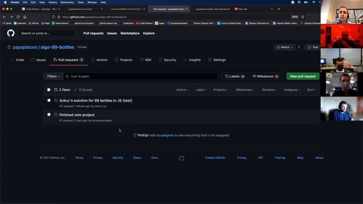Click the pull request icon beside finished solo project
Viewport: 363px width, 204px height.
[x=56, y=114]
